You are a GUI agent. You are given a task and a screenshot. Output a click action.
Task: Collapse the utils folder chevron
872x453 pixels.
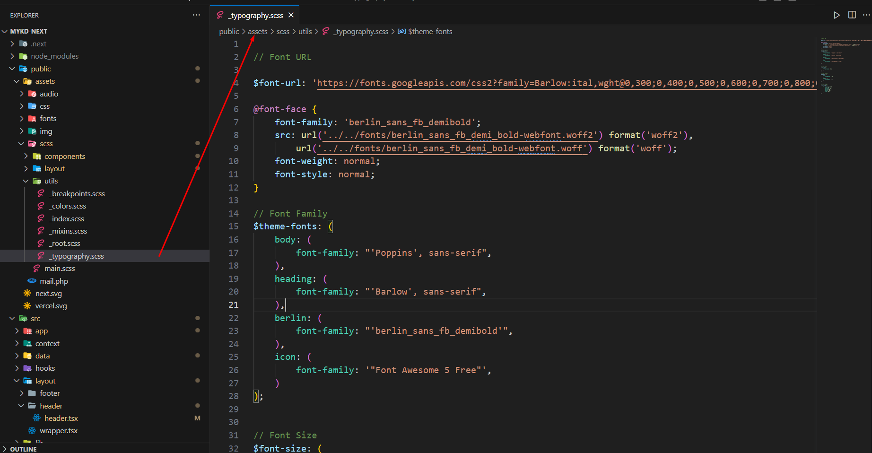tap(26, 181)
